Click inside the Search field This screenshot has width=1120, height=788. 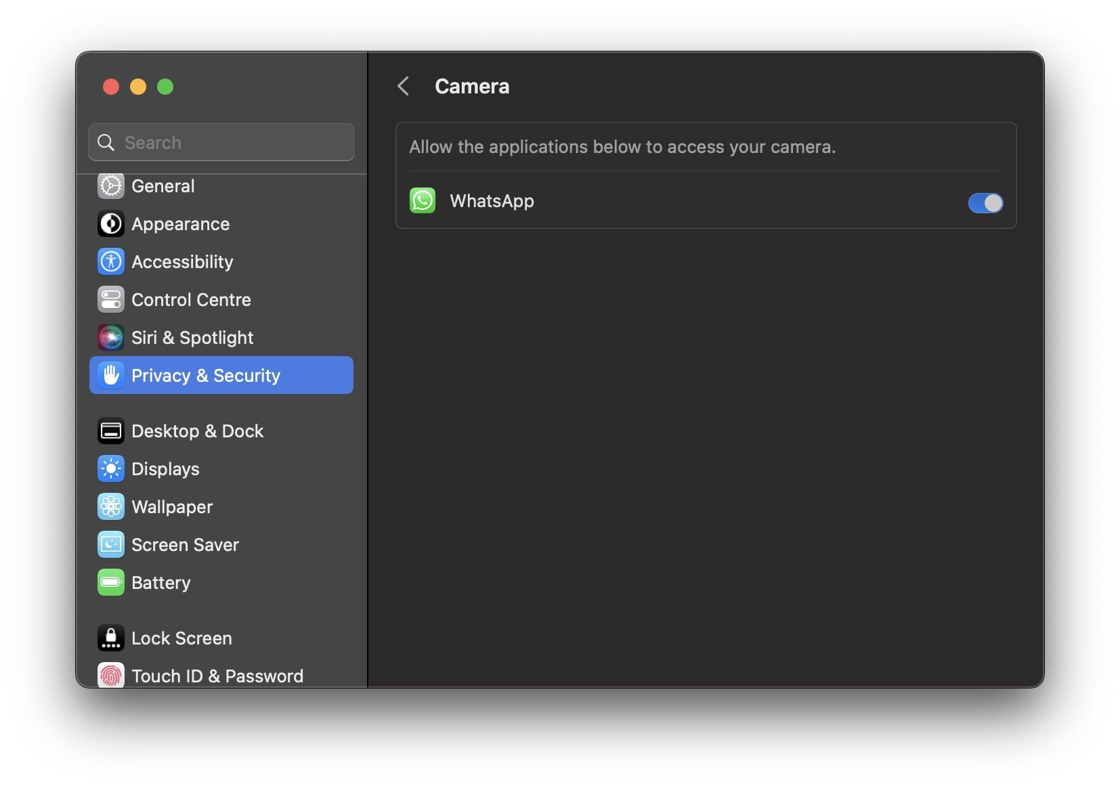(x=221, y=142)
